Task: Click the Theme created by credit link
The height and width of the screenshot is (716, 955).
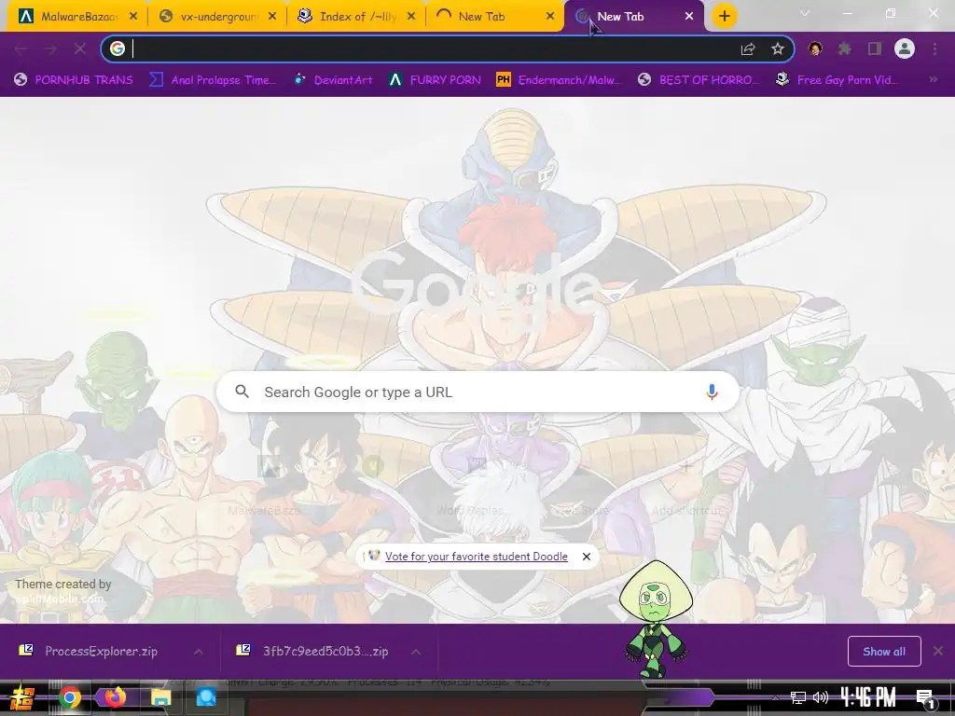Action: [x=60, y=599]
